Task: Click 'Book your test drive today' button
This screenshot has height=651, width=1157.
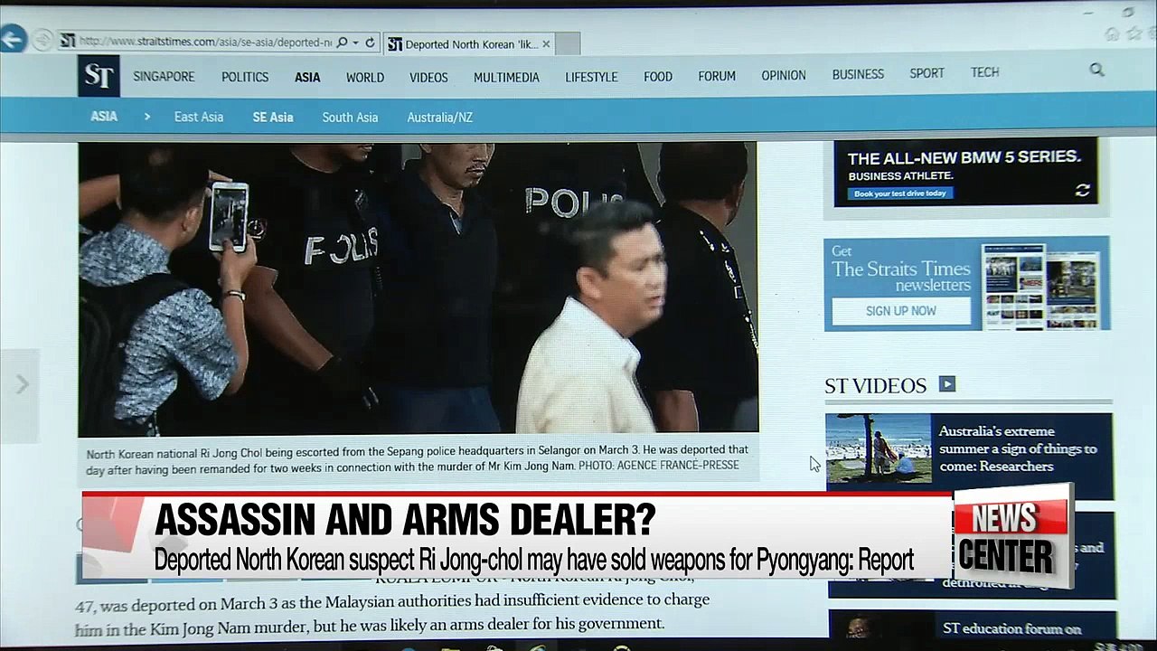Action: pyautogui.click(x=899, y=193)
